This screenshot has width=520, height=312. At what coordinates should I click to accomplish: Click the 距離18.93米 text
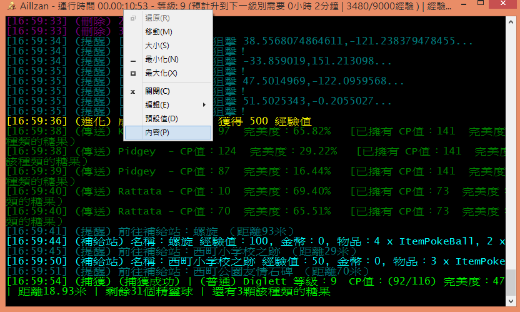(52, 291)
